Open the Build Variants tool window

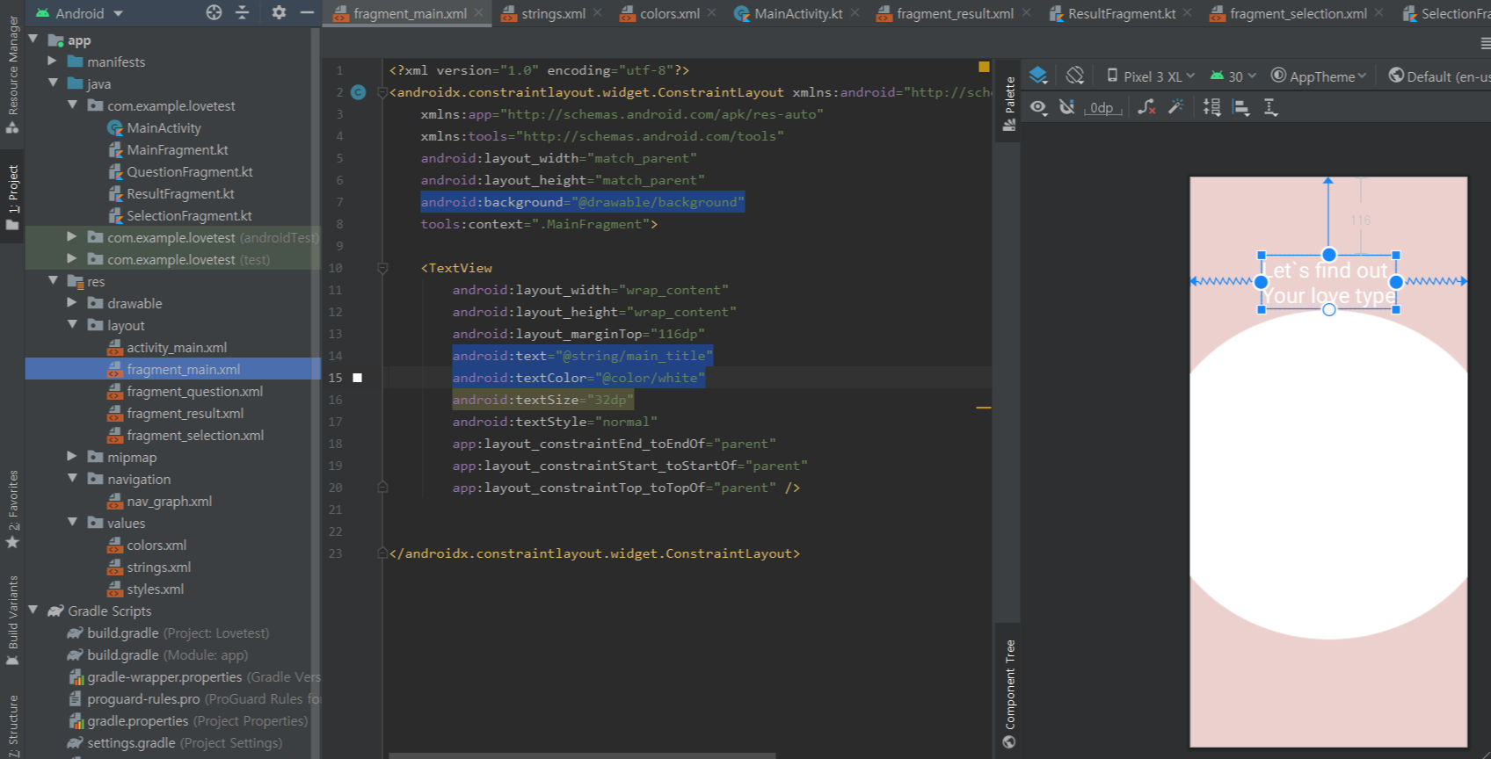pyautogui.click(x=12, y=620)
